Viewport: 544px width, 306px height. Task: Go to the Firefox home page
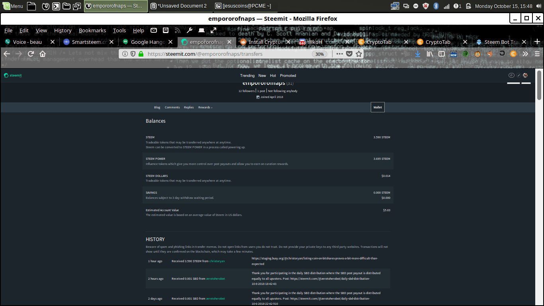tap(43, 54)
